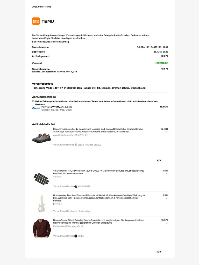Open the maroon sweatshirt product thumbnail
The image size is (199, 265).
click(x=41, y=228)
